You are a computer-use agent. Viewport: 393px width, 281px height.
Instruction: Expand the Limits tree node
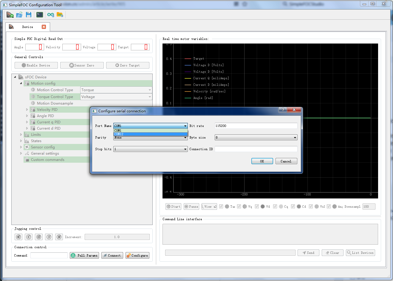click(x=21, y=135)
